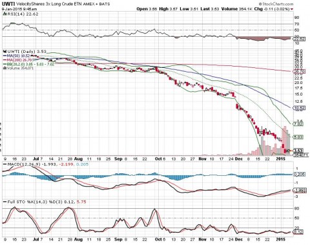Click the 17.5 gridline label on the price axis
Image resolution: width=310 pixels, height=245 pixels.
[x=298, y=88]
